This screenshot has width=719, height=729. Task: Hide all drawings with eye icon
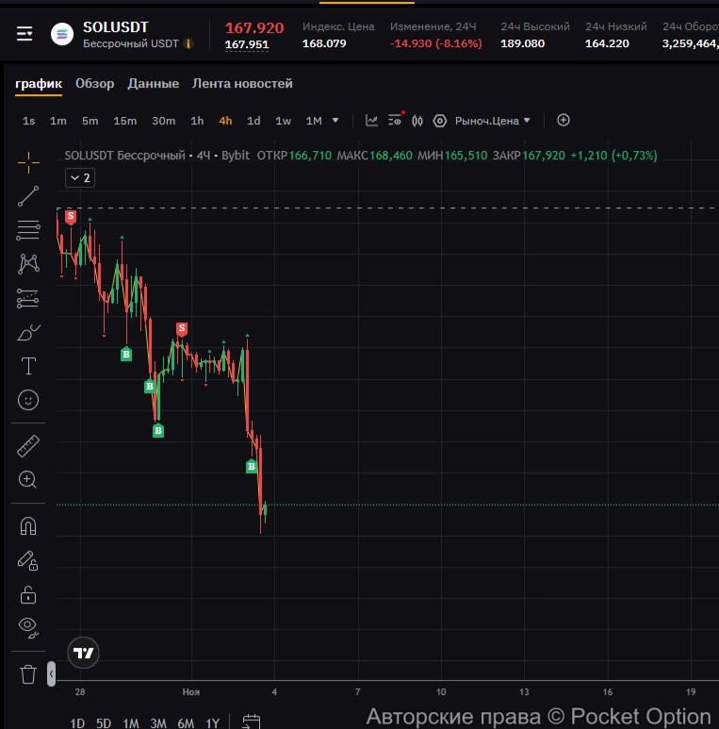pyautogui.click(x=28, y=626)
